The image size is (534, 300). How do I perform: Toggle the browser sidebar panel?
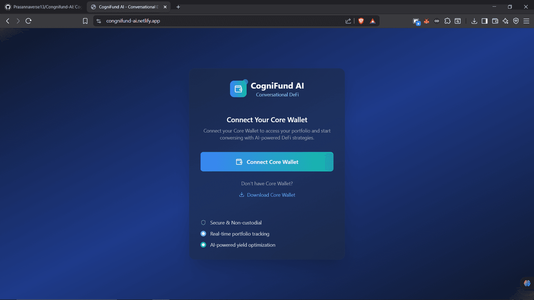(x=485, y=21)
